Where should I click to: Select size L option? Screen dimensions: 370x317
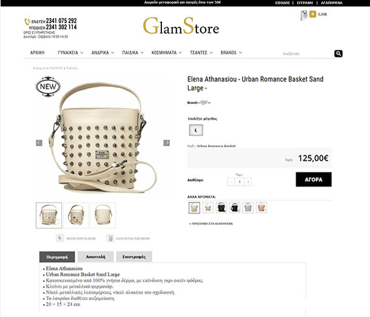point(196,130)
